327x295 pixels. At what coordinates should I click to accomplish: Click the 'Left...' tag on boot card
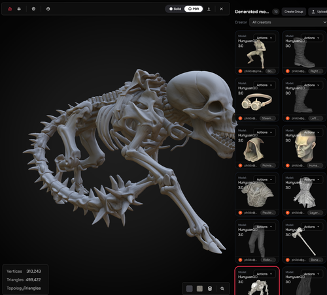[316, 118]
